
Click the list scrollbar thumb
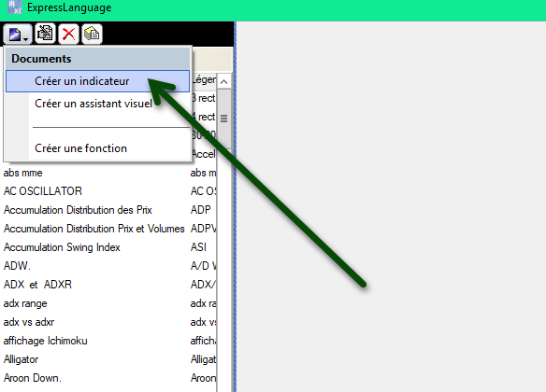click(223, 119)
